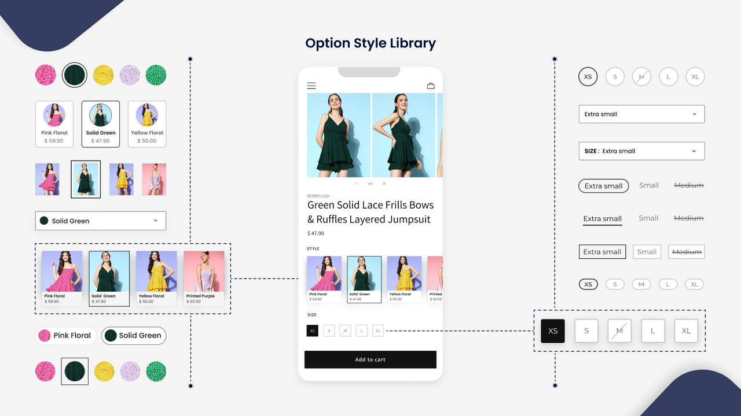This screenshot has height=416, width=741.
Task: Click the underlined Extra small text option
Action: point(602,218)
